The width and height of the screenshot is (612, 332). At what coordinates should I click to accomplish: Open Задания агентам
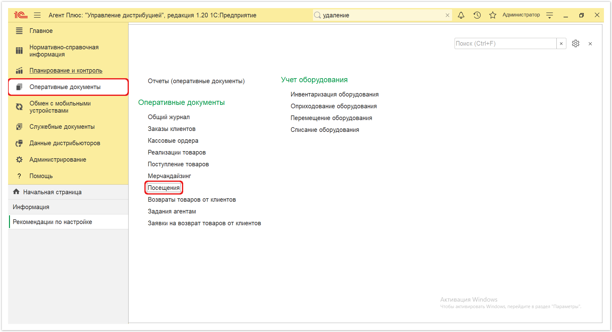pos(172,211)
